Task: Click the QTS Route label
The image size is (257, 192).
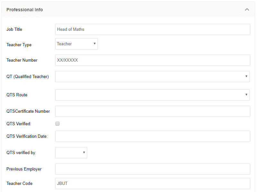Action: click(17, 95)
